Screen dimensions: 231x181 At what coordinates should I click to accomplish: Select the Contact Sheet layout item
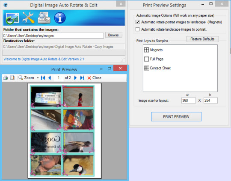157,68
